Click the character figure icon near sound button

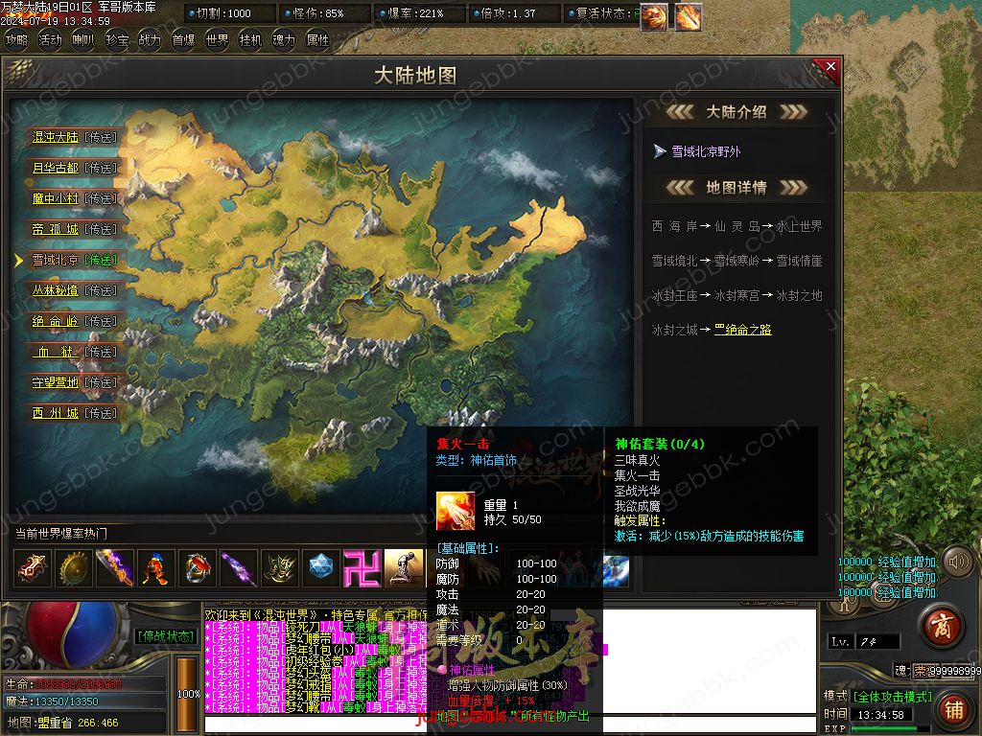coord(844,605)
